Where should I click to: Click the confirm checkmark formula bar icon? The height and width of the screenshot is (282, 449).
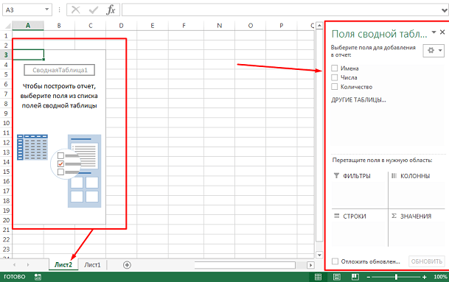(94, 10)
